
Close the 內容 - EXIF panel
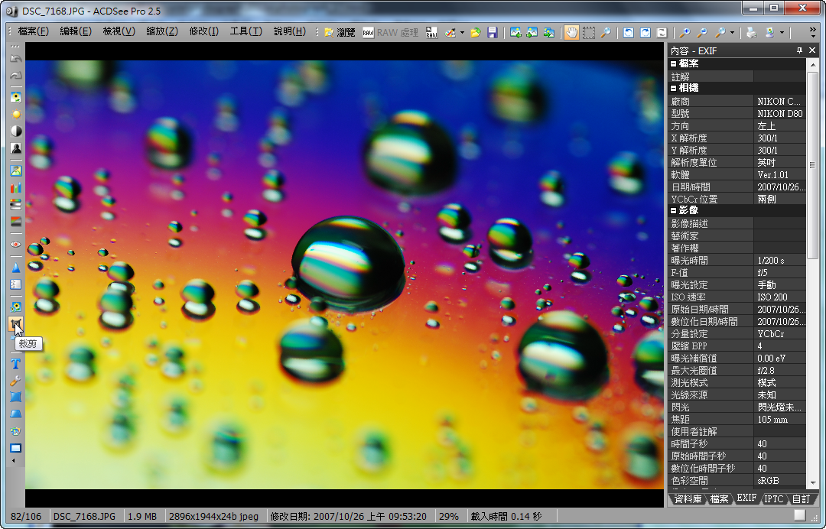[811, 50]
